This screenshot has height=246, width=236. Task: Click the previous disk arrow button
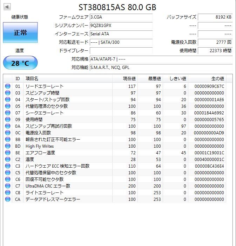click(x=7, y=7)
